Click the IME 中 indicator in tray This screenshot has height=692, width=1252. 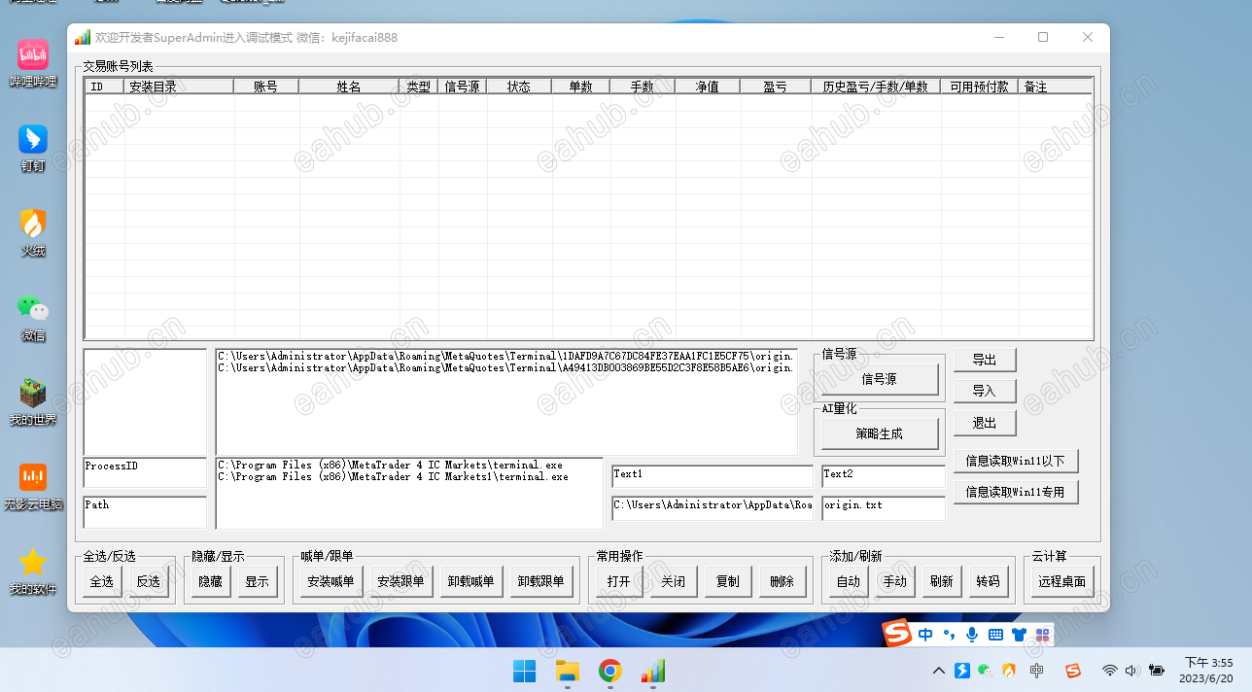pyautogui.click(x=1037, y=671)
